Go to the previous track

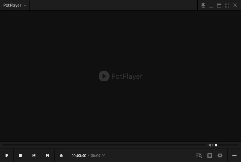coord(34,155)
